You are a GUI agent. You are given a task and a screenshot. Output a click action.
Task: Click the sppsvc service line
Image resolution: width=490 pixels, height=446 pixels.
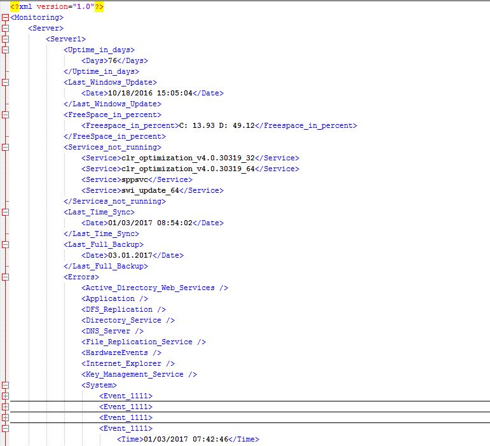point(137,179)
